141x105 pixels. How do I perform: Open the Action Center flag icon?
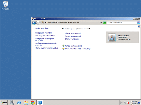(x=121, y=103)
